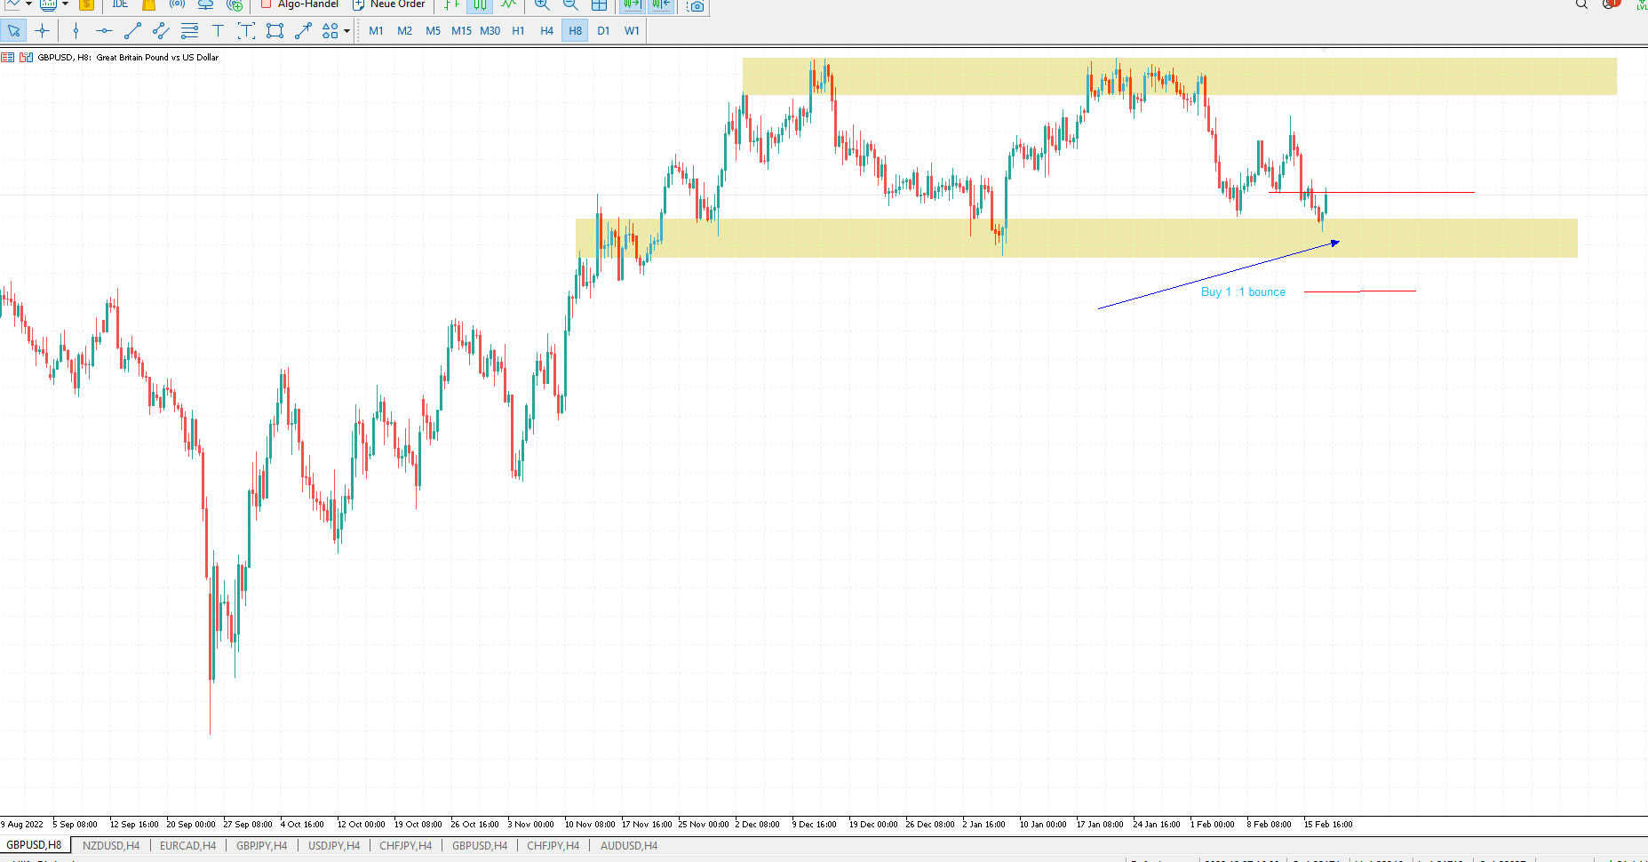Open the GBPUSD,H8 chart tab

click(35, 845)
